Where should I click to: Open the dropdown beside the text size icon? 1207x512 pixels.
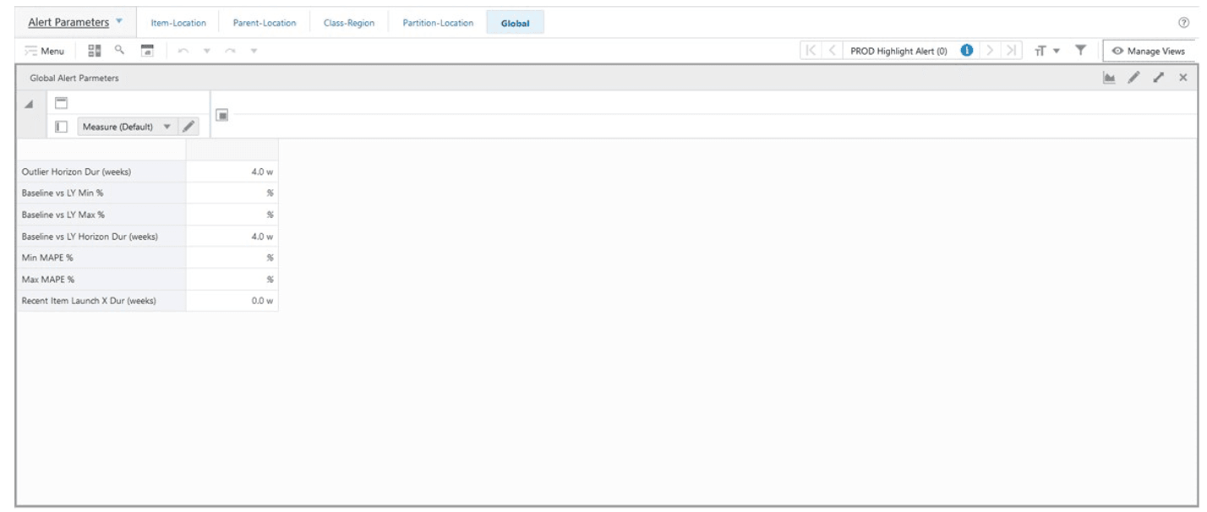click(x=1057, y=51)
